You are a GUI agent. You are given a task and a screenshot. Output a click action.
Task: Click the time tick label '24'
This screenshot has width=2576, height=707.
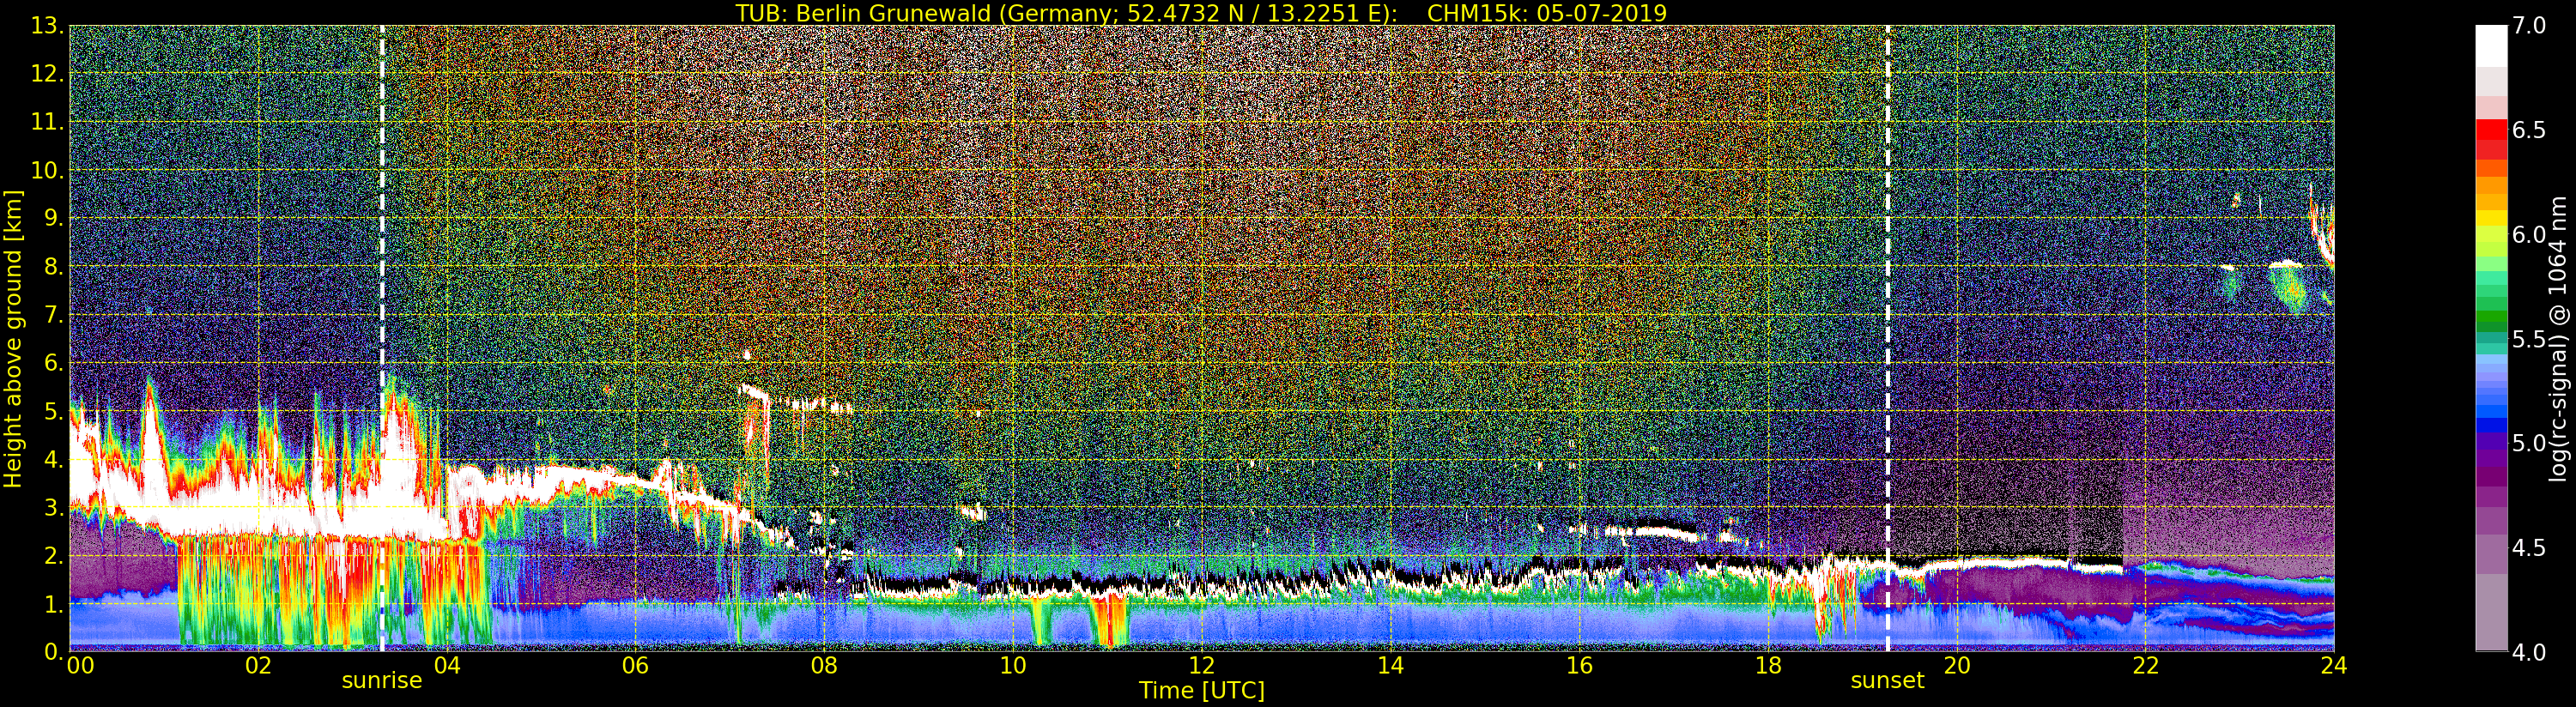2334,666
